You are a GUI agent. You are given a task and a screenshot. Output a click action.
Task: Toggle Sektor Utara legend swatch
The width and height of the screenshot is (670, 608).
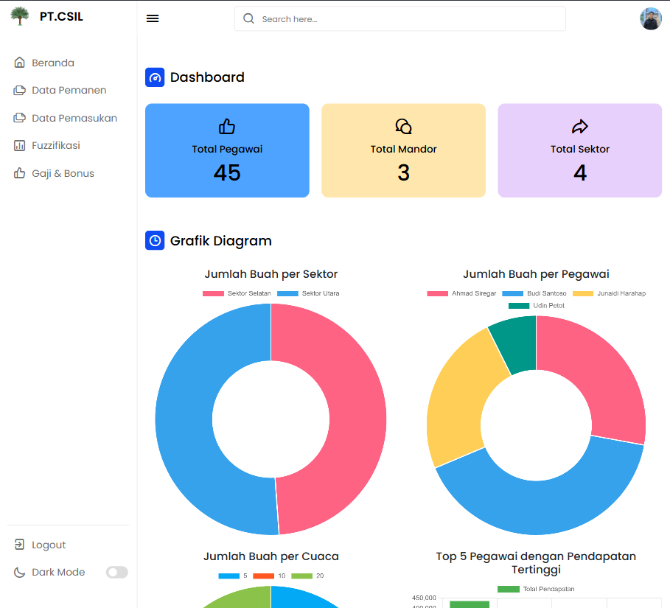click(x=287, y=293)
